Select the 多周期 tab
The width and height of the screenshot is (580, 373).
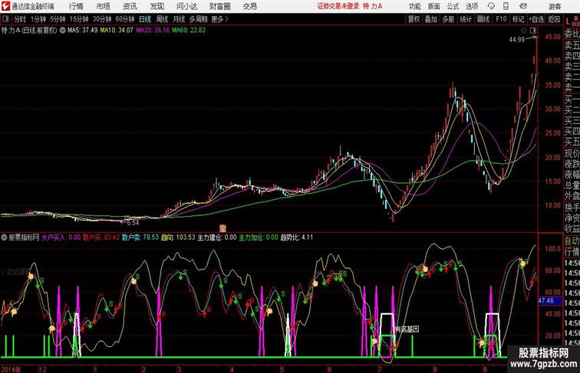(x=198, y=19)
